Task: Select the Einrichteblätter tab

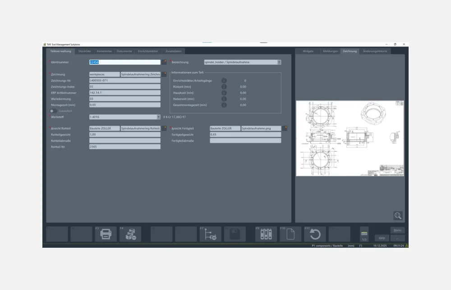Action: (x=148, y=51)
